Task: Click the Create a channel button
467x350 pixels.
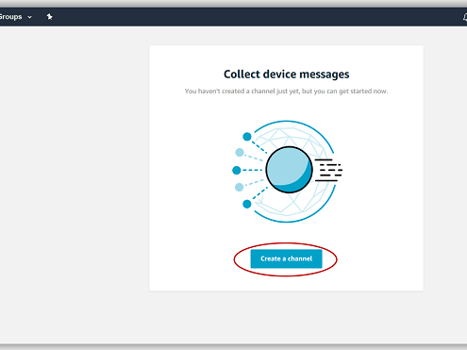Action: tap(286, 258)
